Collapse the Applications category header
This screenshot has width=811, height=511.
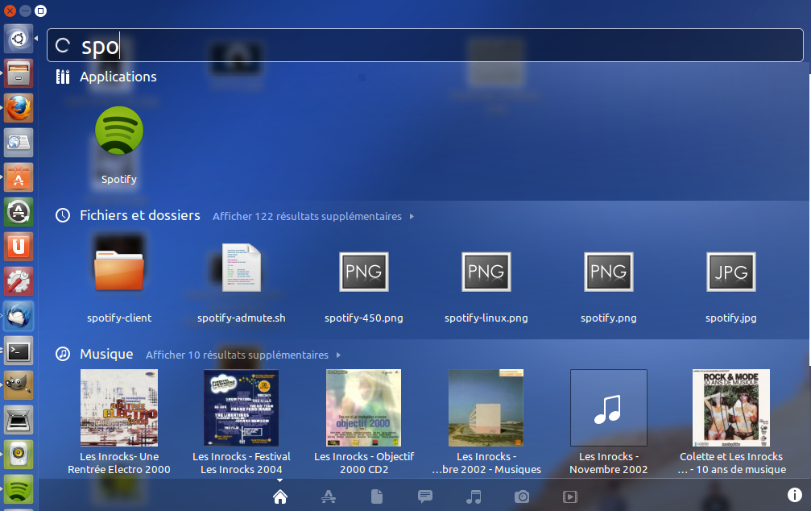point(106,77)
